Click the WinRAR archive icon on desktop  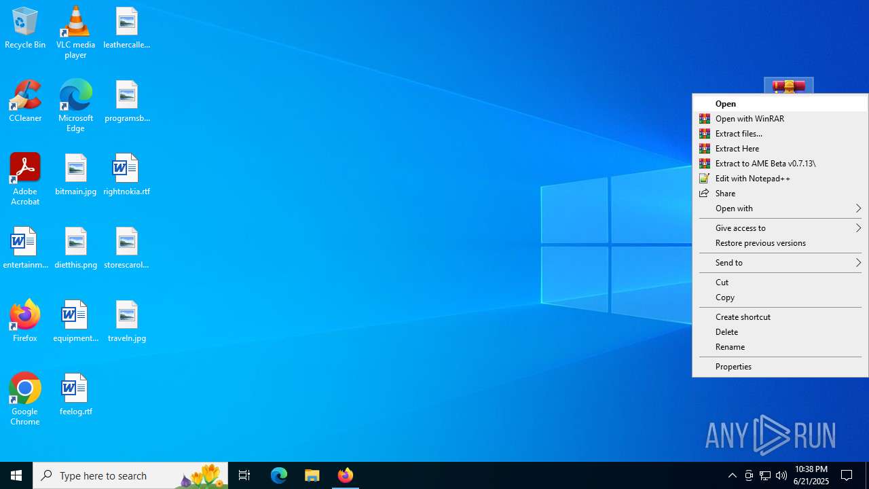pos(789,86)
